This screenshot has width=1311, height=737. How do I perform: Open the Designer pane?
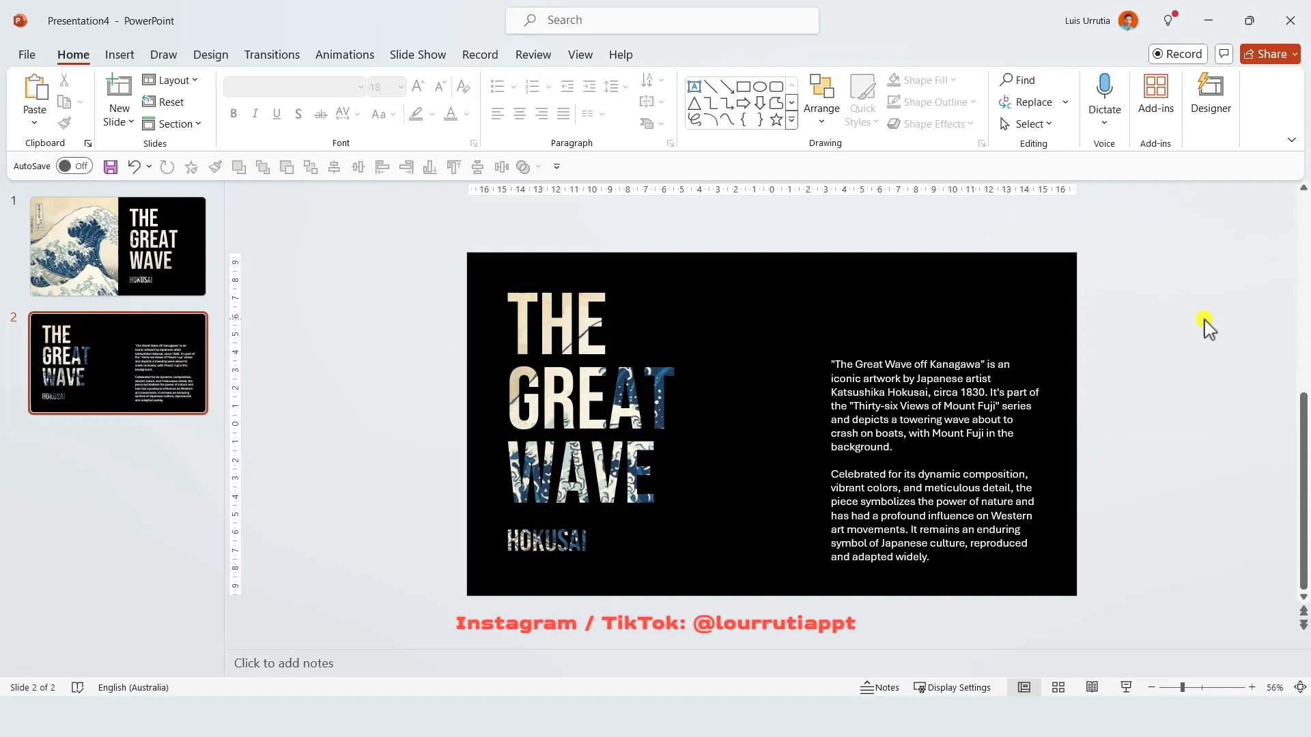(x=1211, y=94)
